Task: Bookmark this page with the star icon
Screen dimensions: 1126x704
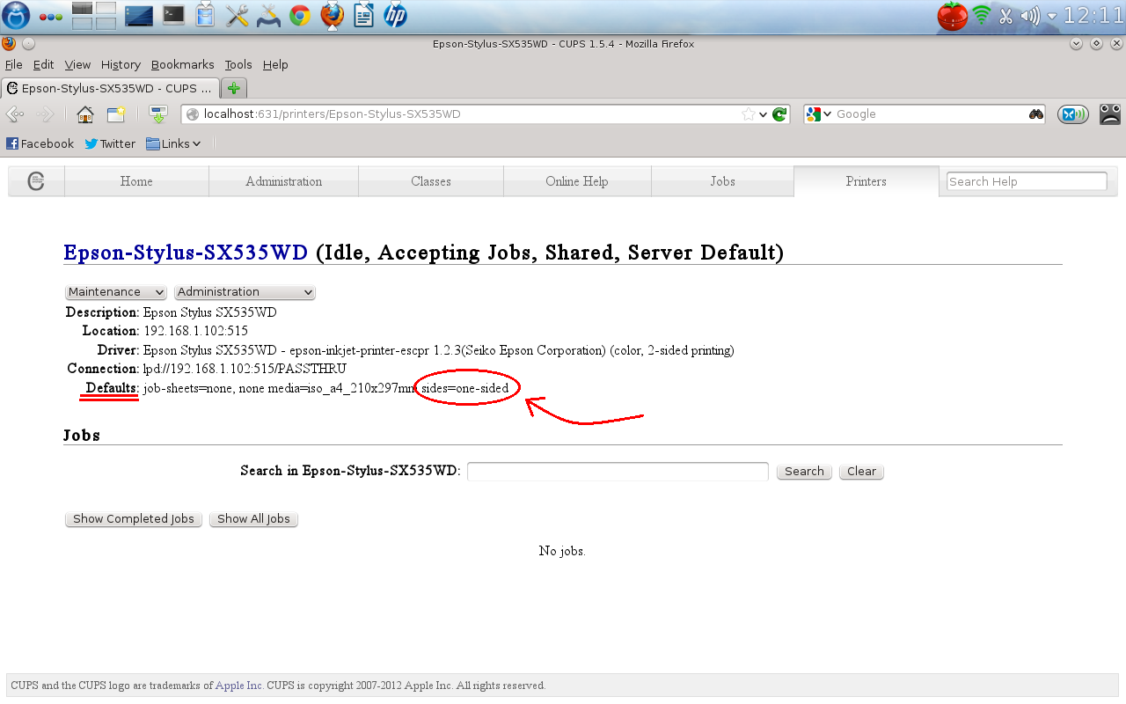Action: click(x=748, y=114)
